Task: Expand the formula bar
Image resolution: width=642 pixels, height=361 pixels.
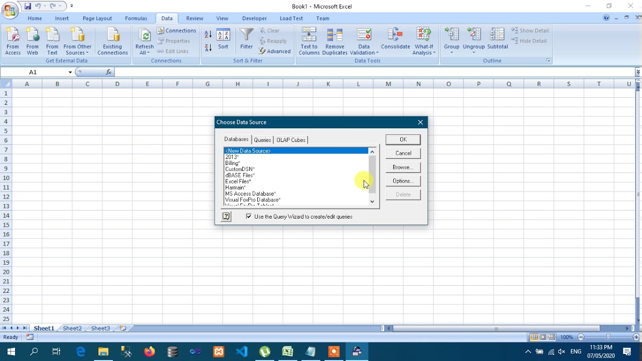Action: click(x=638, y=72)
